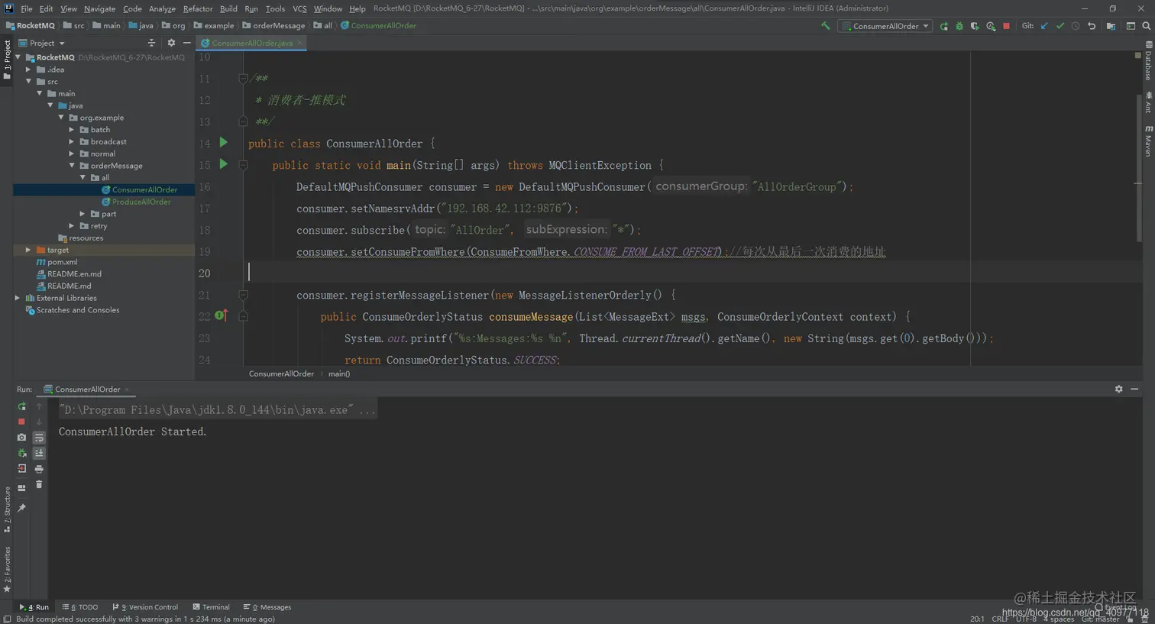Image resolution: width=1155 pixels, height=624 pixels.
Task: Click the Git Rollback undo arrow
Action: (1092, 26)
